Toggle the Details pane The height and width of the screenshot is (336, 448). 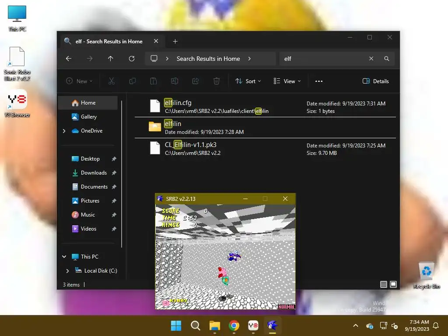[375, 81]
